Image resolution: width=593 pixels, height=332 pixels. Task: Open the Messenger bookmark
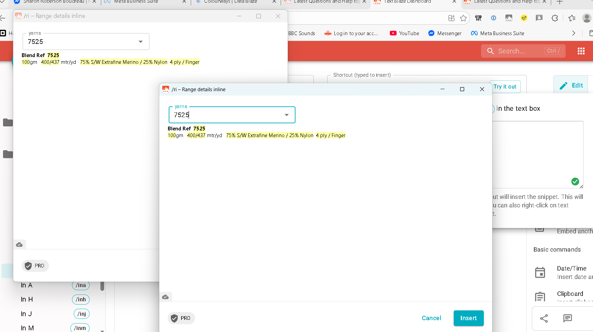445,33
